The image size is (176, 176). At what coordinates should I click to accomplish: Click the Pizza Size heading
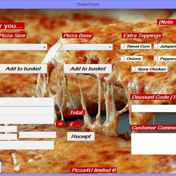[13, 36]
